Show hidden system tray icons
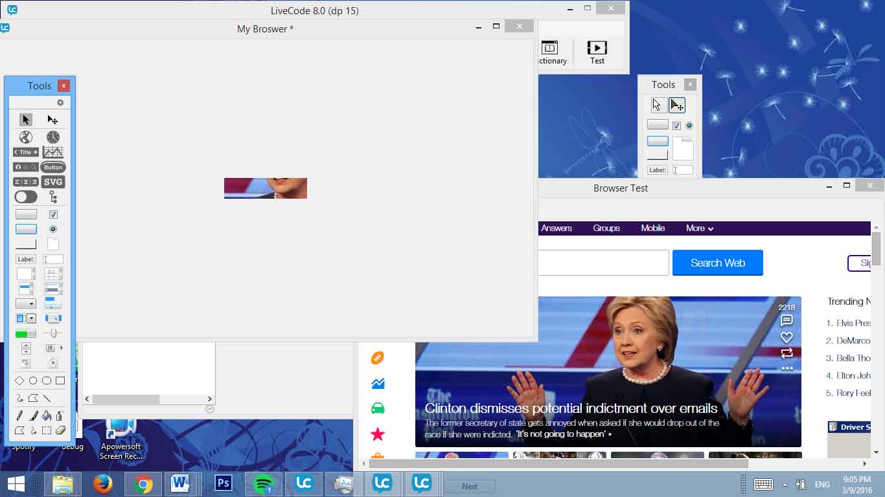This screenshot has width=885, height=497. click(785, 485)
